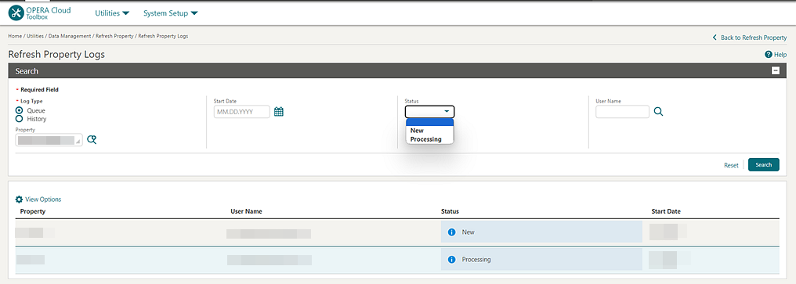Click the User Name search icon

pyautogui.click(x=658, y=112)
